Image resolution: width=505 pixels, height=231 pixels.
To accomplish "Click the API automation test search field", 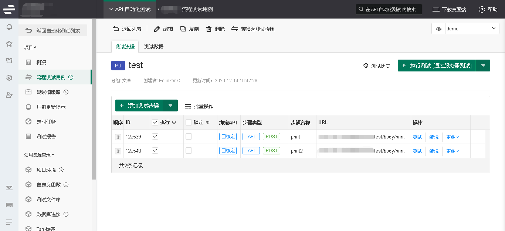I will 390,10.
